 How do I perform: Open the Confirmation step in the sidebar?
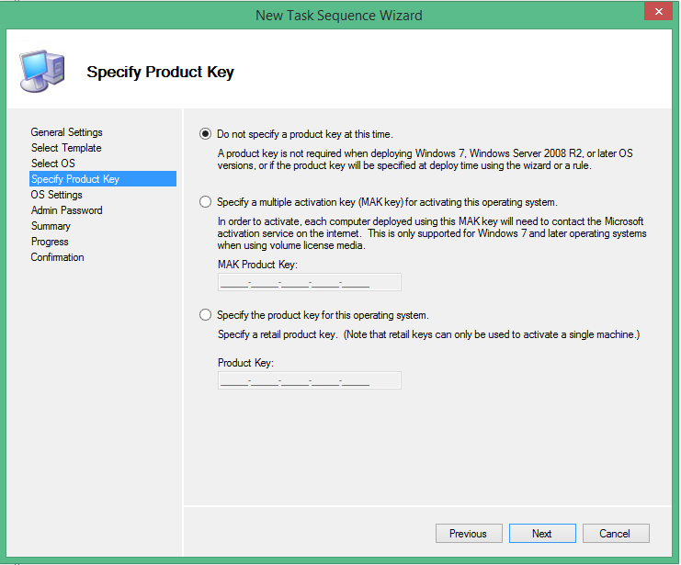[x=57, y=257]
